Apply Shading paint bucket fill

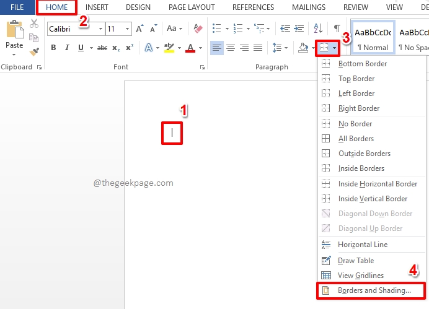(x=303, y=48)
